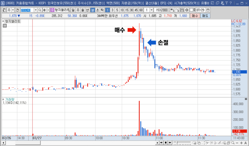This screenshot has height=146, width=249.
Task: Select the 3-minute interval button
Action: [112, 10]
